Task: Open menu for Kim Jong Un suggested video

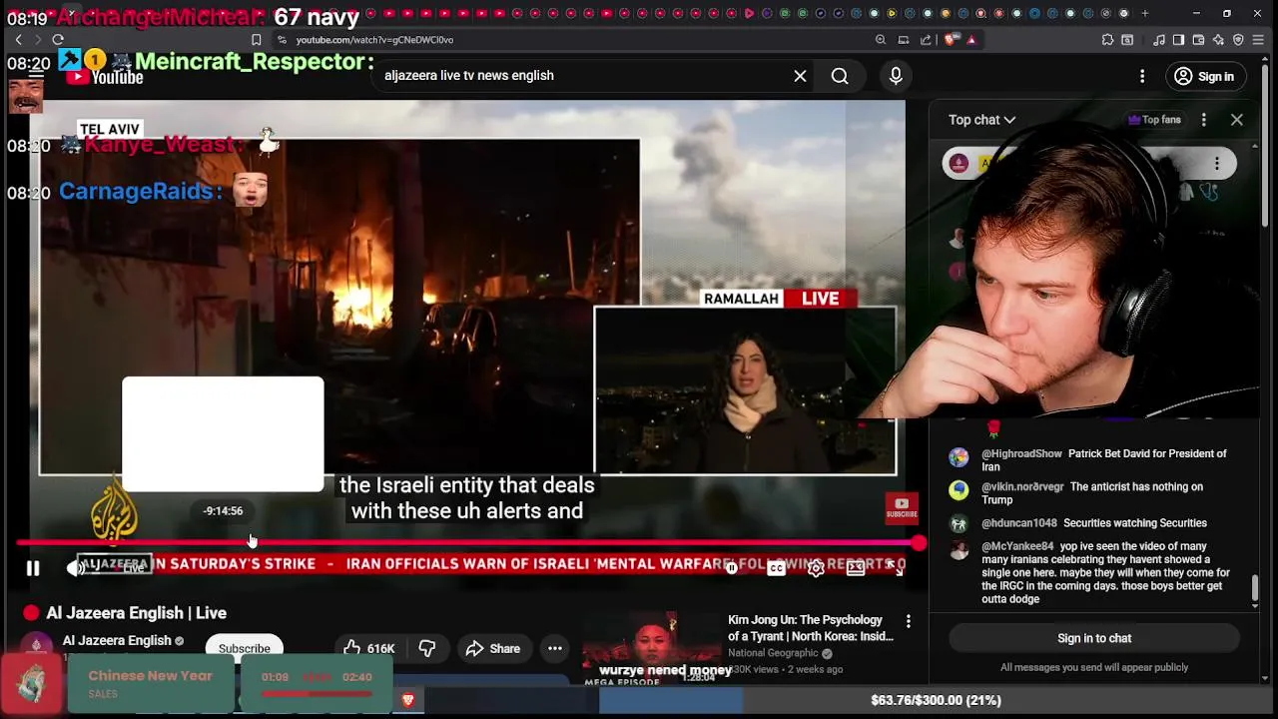Action: click(908, 621)
